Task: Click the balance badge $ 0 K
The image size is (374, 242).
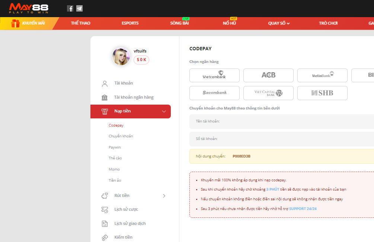Action: point(141,60)
